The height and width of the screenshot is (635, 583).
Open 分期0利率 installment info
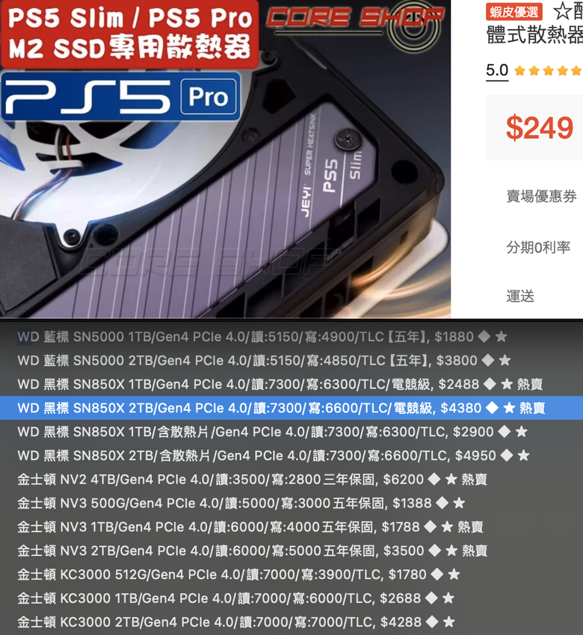click(538, 247)
